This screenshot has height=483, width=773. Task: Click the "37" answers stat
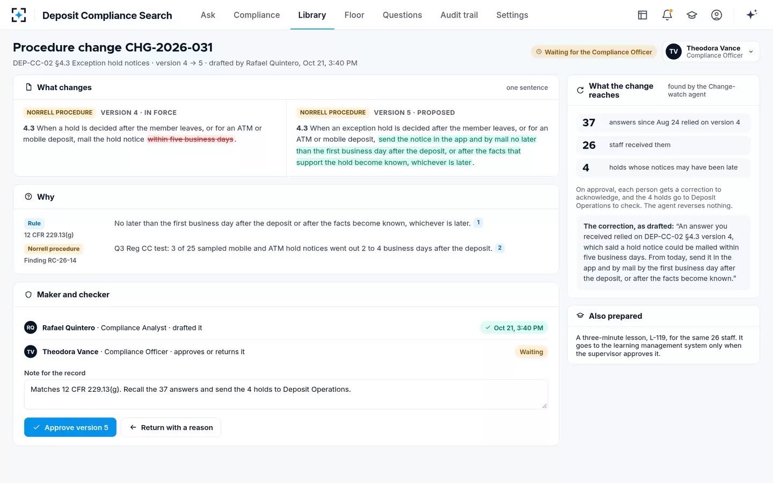(663, 122)
